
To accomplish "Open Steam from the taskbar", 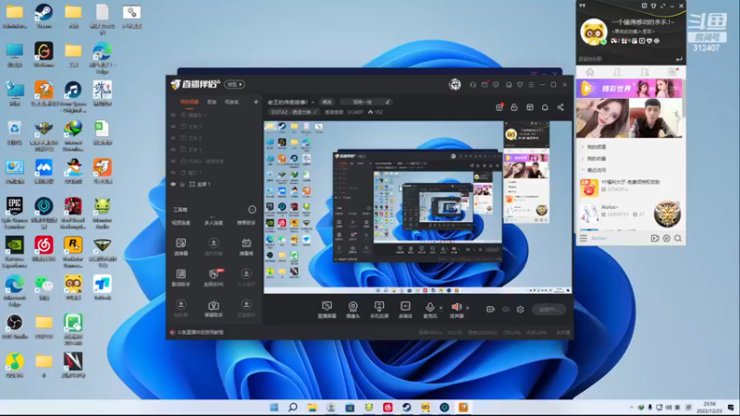I will pos(406,407).
